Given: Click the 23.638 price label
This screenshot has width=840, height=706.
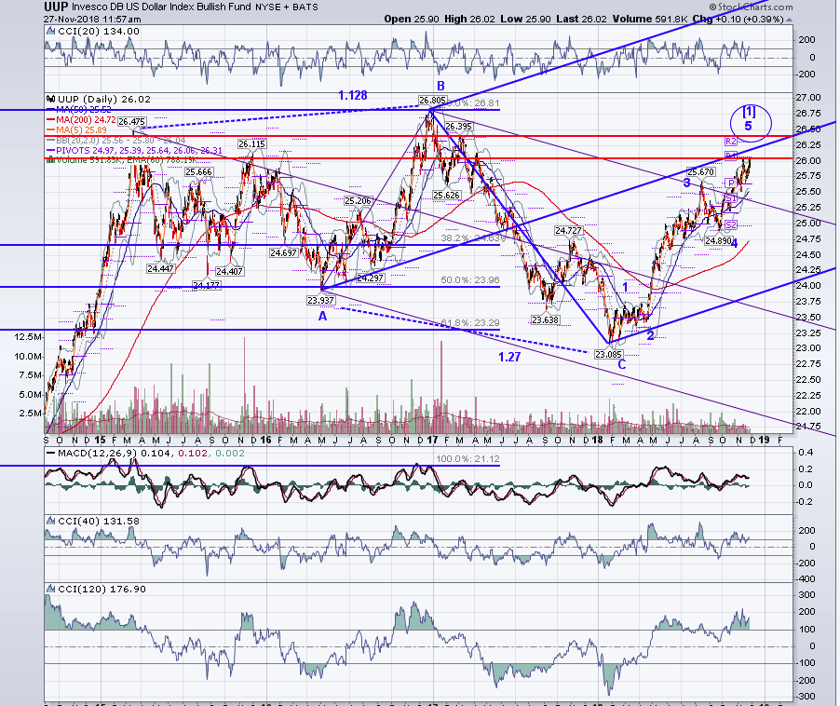Looking at the screenshot, I should pyautogui.click(x=546, y=319).
